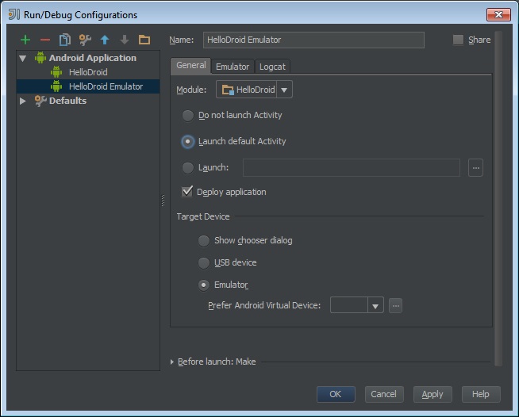519x417 pixels.
Task: Select Do not launch Activity
Action: coord(188,116)
